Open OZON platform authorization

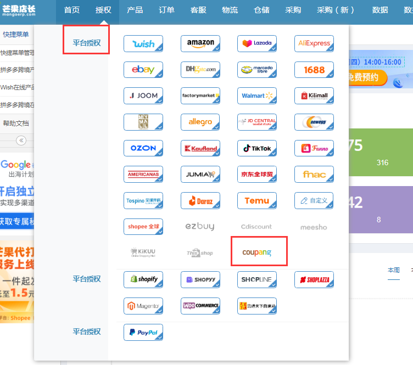pyautogui.click(x=143, y=148)
